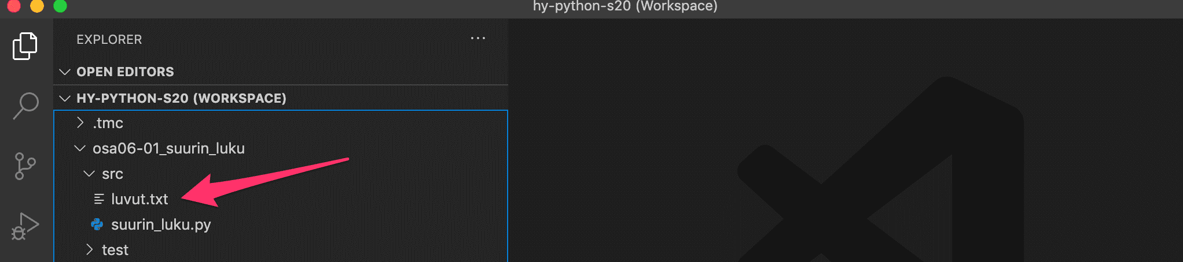This screenshot has width=1183, height=262.
Task: Open the suurin_luku.py file
Action: point(161,224)
